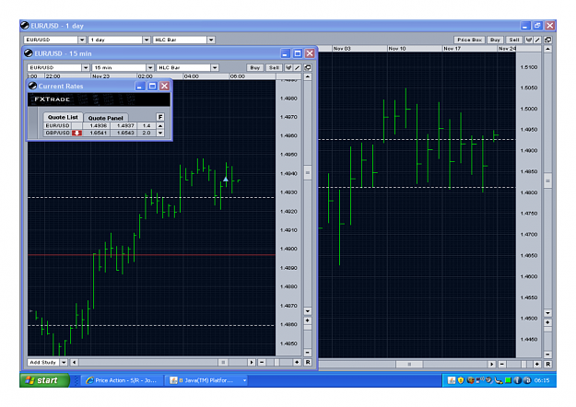Click the R reset button in 15 min chart
The height and width of the screenshot is (407, 576).
(308, 362)
